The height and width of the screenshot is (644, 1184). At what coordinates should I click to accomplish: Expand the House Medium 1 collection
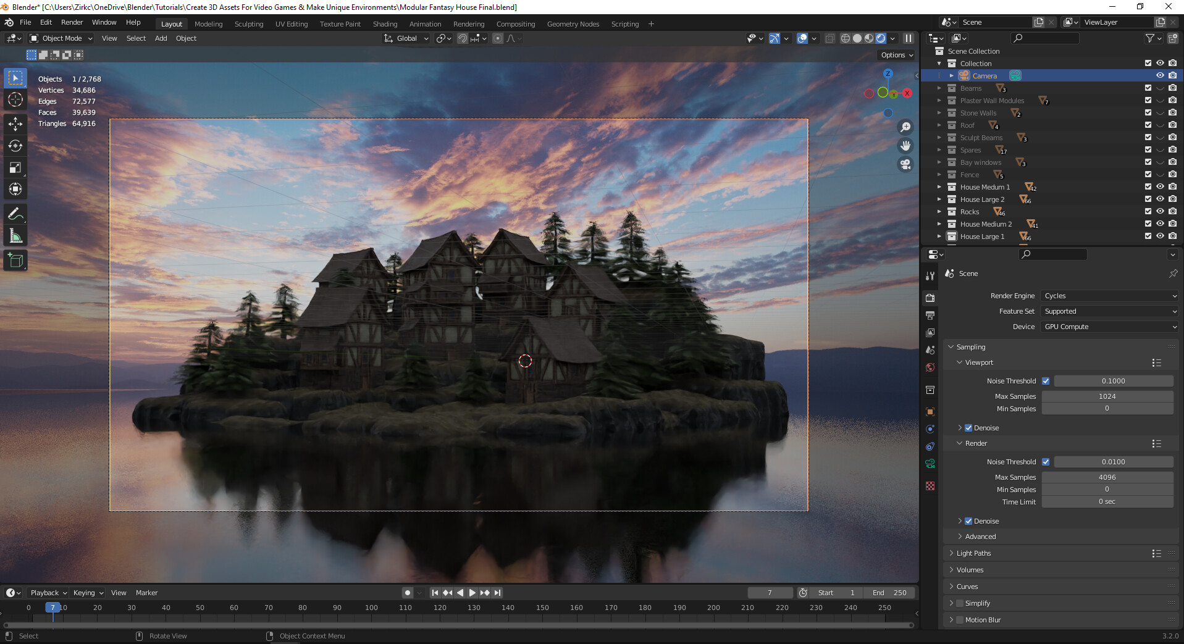(941, 186)
